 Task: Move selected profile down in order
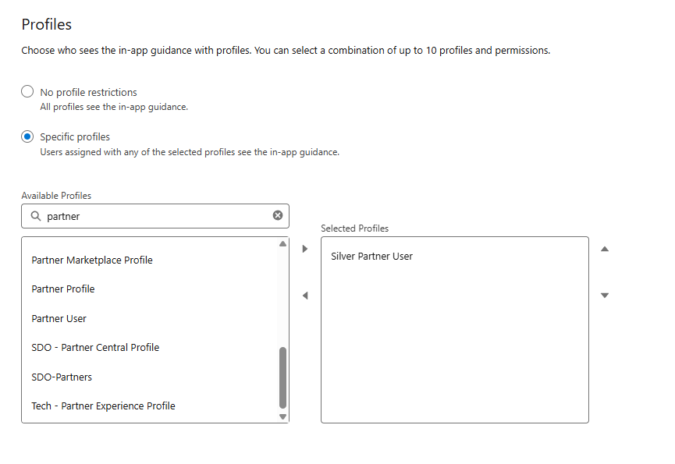point(605,296)
